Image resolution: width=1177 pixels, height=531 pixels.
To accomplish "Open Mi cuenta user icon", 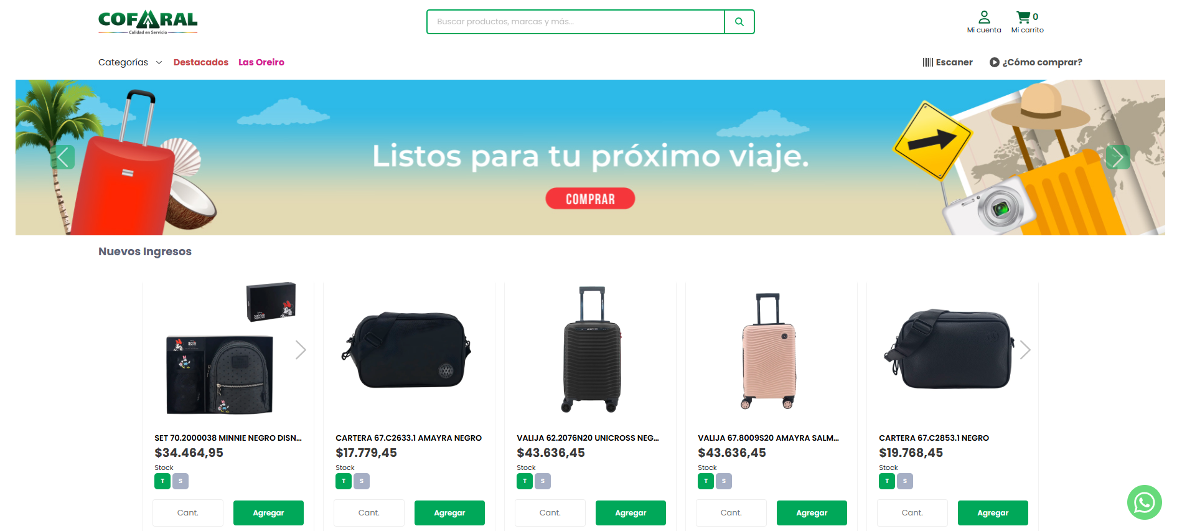I will (984, 17).
